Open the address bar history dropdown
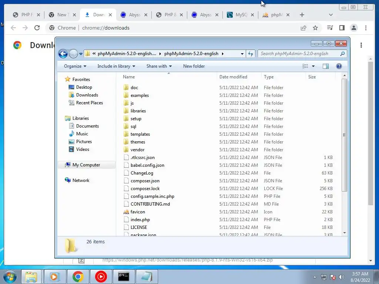The width and height of the screenshot is (379, 284). coord(242,54)
